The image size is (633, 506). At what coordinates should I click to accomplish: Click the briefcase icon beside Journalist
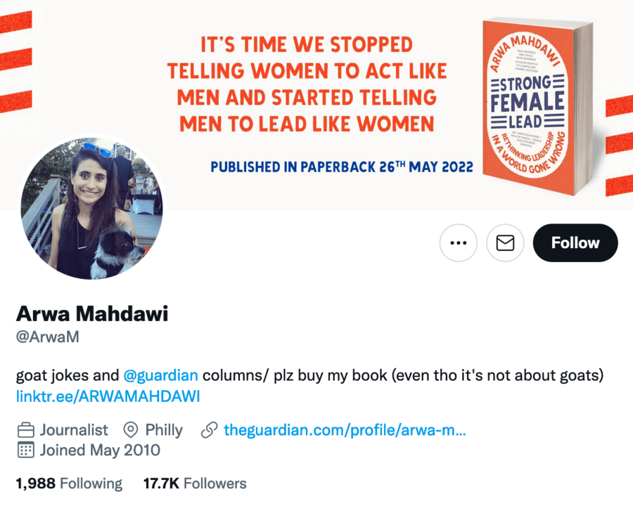26,430
